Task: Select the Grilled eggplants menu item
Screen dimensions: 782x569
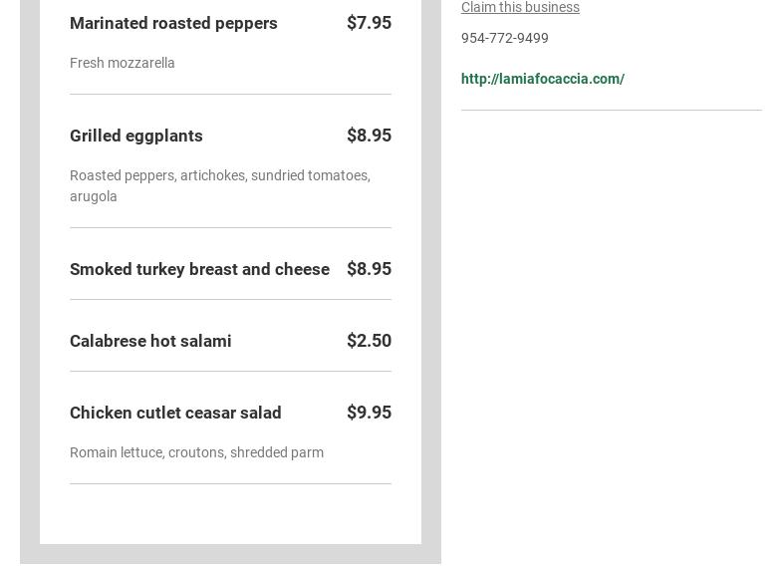Action: pyautogui.click(x=136, y=136)
